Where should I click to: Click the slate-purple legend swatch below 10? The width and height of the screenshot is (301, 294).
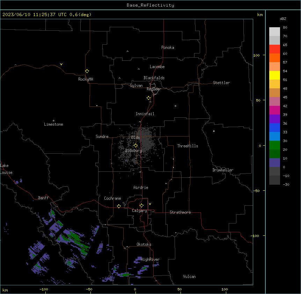point(274,163)
